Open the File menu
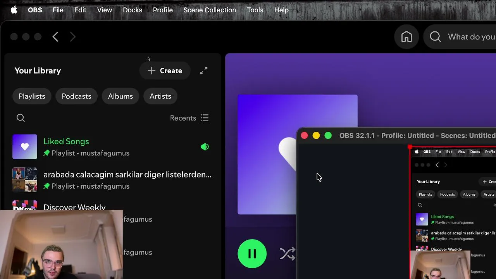 tap(58, 10)
